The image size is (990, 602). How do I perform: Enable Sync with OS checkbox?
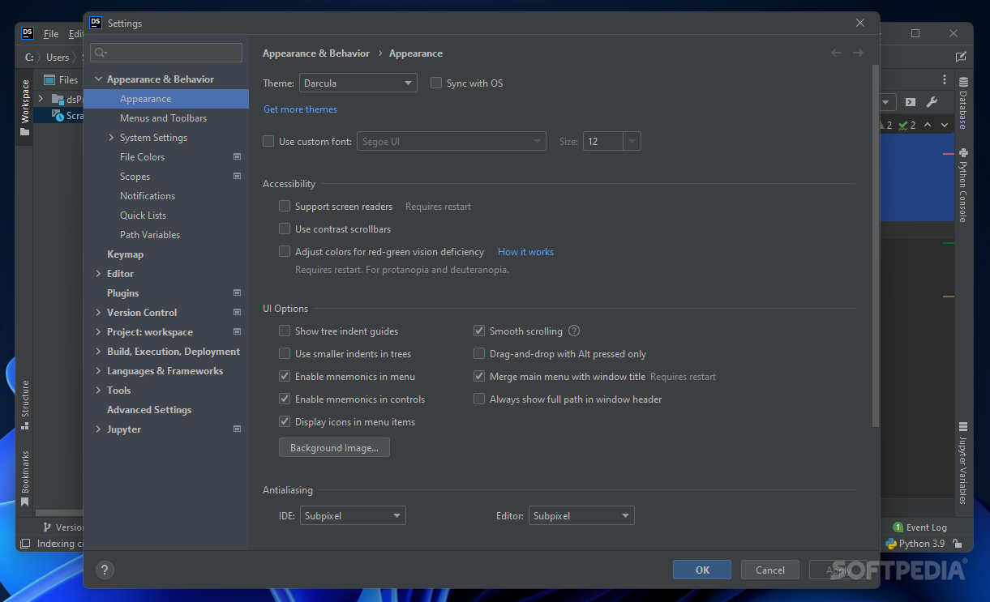pos(436,83)
